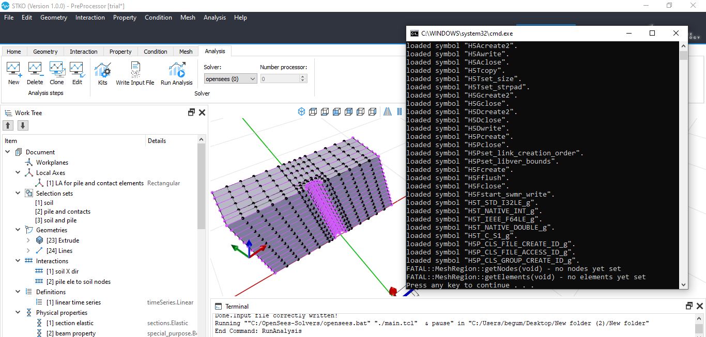Select the [1] soil selection set
This screenshot has width=706, height=337.
(x=44, y=203)
